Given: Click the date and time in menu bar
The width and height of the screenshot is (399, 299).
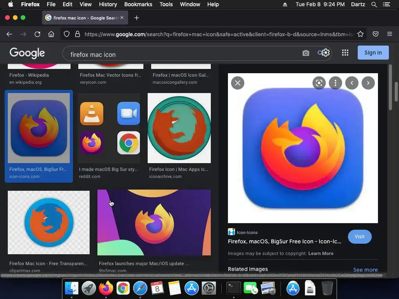Looking at the screenshot, I should pos(320,4).
